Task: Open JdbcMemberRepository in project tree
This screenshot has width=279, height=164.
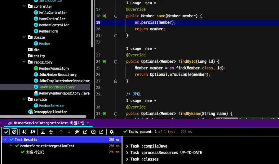Action: (x=58, y=75)
